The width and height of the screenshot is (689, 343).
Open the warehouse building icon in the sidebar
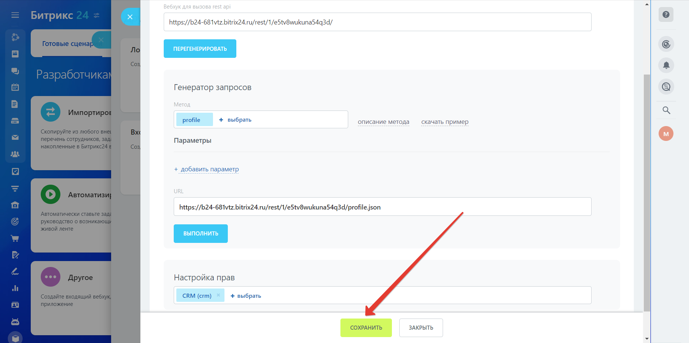click(15, 205)
